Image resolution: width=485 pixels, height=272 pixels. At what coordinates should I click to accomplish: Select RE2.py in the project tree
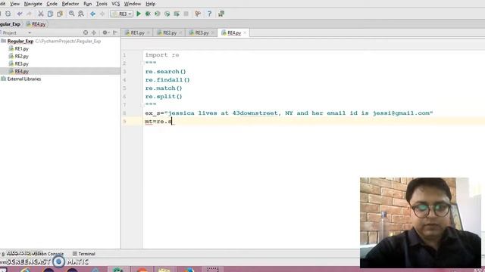(x=21, y=56)
